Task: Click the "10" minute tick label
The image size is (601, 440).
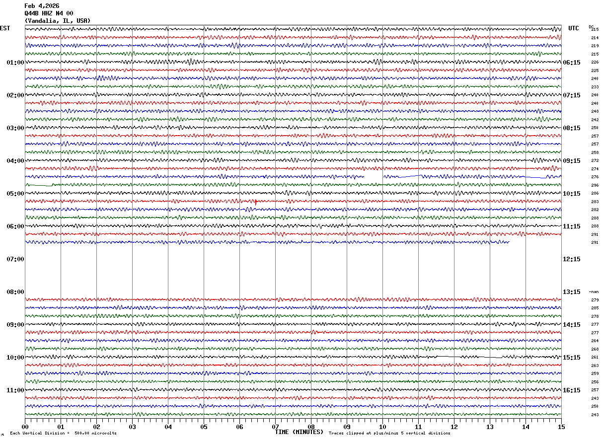Action: (382, 427)
